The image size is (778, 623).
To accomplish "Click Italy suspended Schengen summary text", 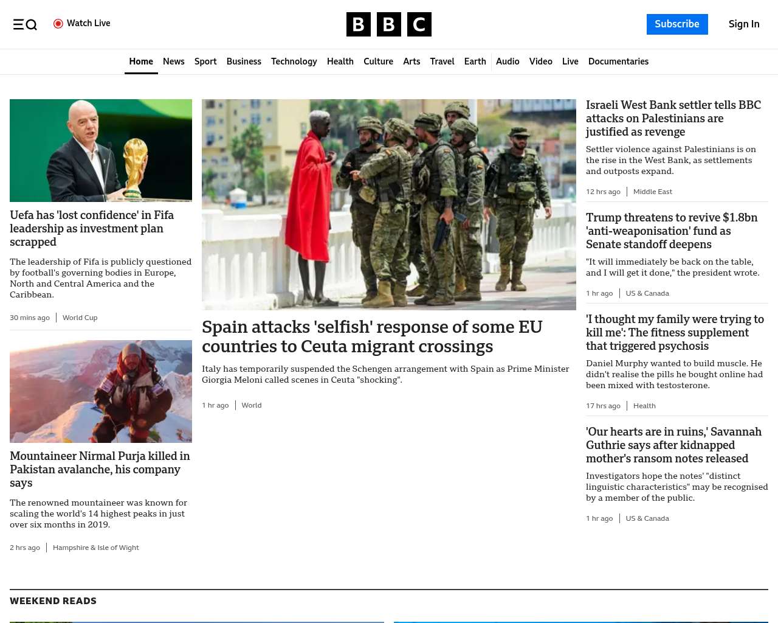I will 385,374.
